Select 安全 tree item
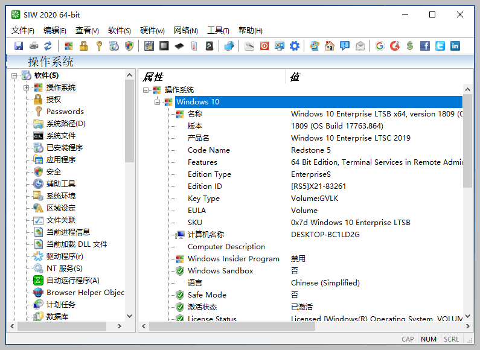This screenshot has width=480, height=350. pyautogui.click(x=54, y=172)
